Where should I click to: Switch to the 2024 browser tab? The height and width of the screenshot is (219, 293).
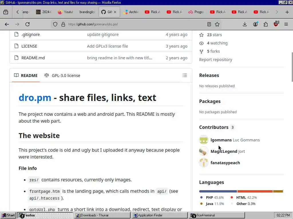(44, 12)
